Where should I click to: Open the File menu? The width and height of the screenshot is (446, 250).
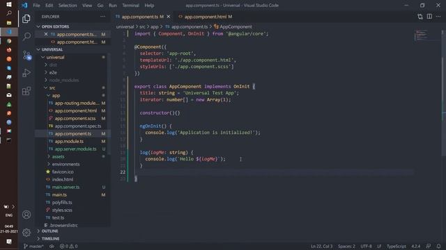36,6
